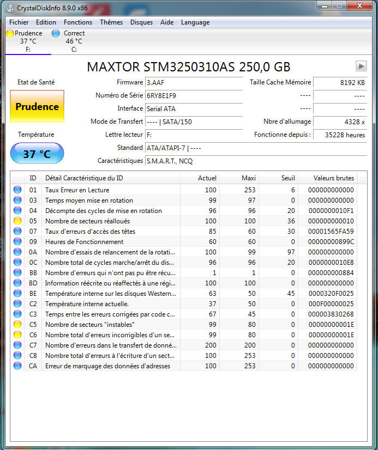Click the Seuil column header
The image size is (378, 450).
pos(279,178)
